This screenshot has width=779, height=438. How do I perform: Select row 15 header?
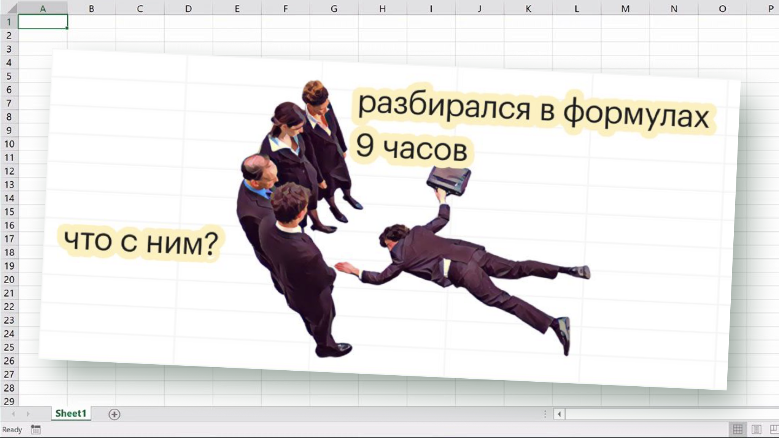coord(9,212)
